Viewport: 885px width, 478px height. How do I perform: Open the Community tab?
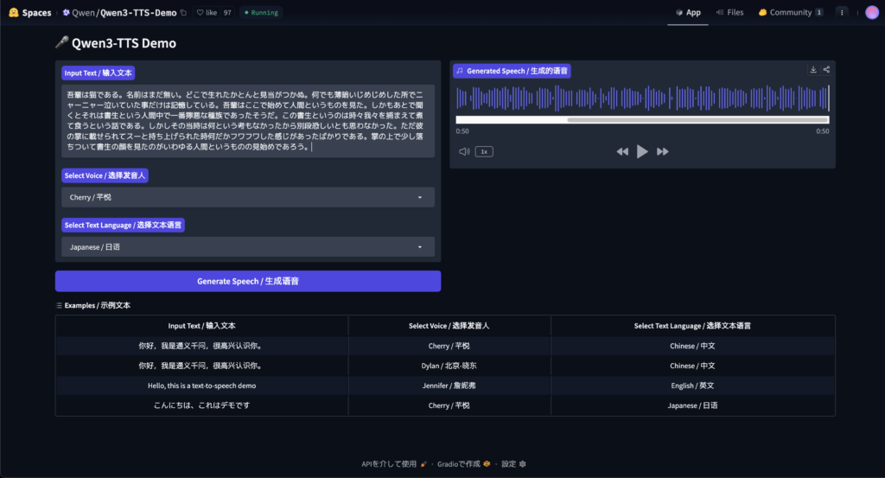pyautogui.click(x=790, y=12)
